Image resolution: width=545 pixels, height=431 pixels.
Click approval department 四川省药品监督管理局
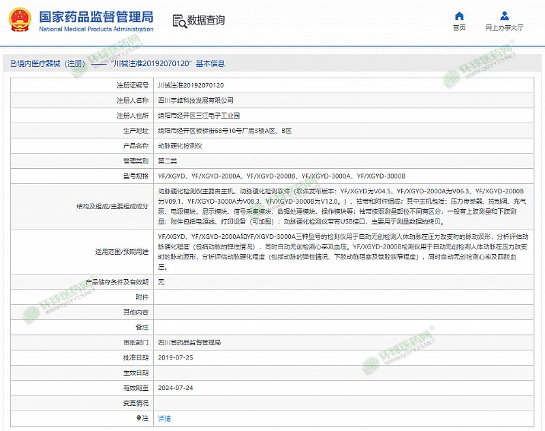click(189, 342)
